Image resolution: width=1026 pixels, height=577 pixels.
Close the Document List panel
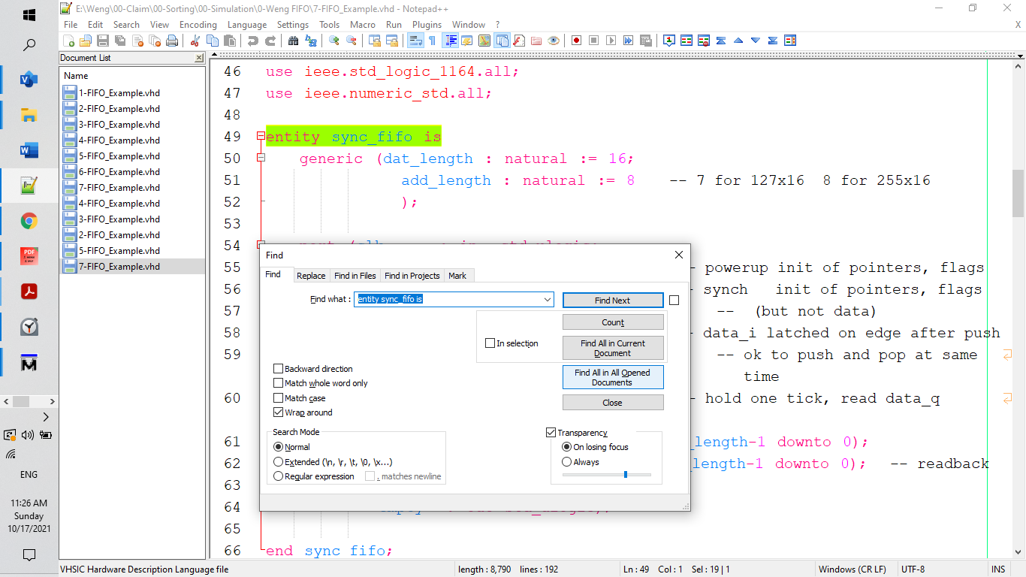(x=198, y=58)
